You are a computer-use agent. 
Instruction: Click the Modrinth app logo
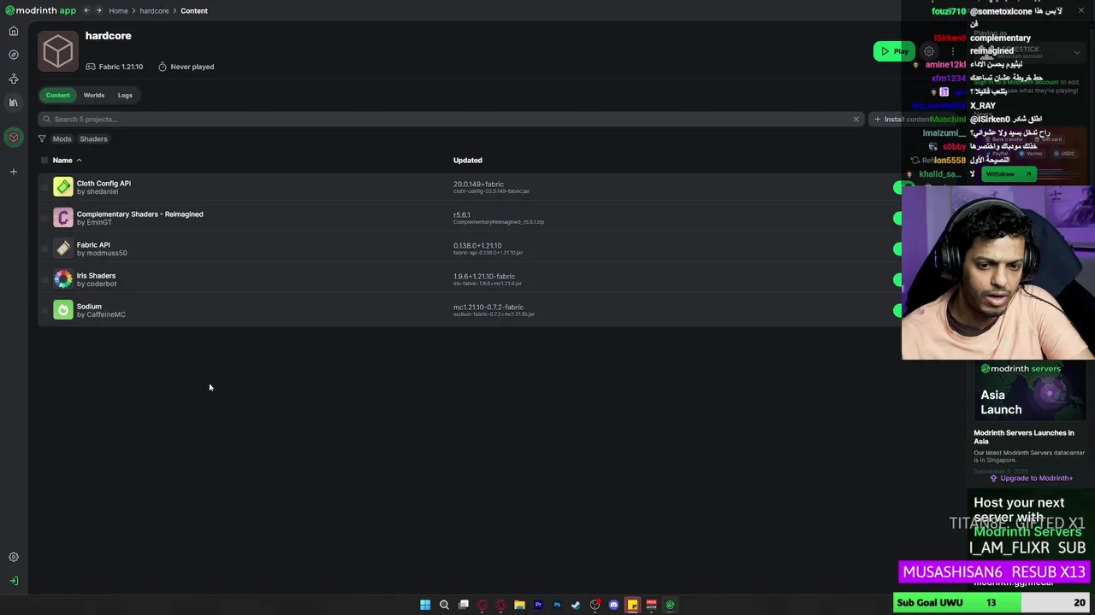[x=40, y=10]
